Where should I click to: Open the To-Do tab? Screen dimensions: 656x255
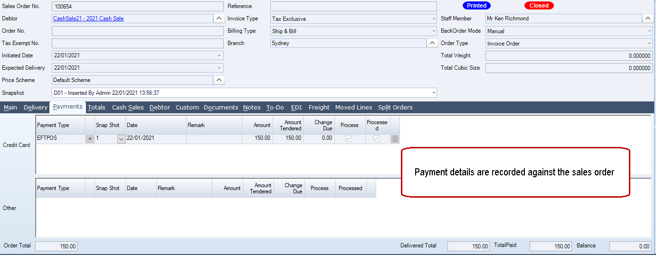275,108
